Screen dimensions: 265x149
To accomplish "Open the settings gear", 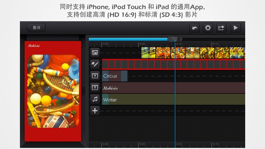I will (208, 28).
